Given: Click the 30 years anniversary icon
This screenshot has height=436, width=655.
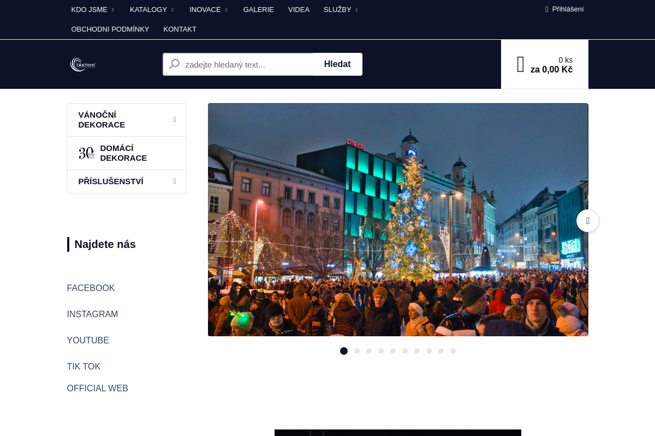Looking at the screenshot, I should [x=86, y=153].
